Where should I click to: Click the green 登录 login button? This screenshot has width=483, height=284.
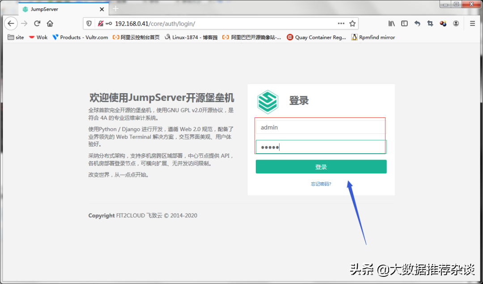click(321, 167)
